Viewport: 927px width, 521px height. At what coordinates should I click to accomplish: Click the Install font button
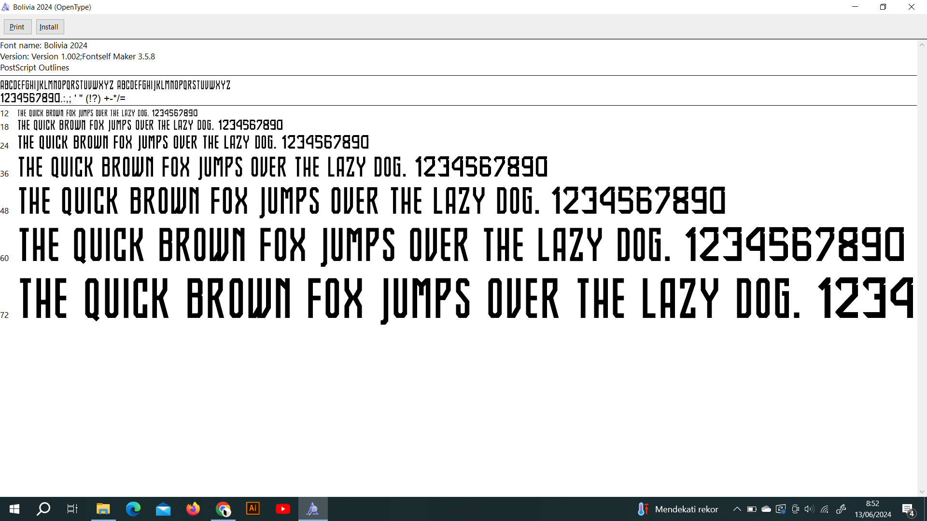[x=49, y=27]
